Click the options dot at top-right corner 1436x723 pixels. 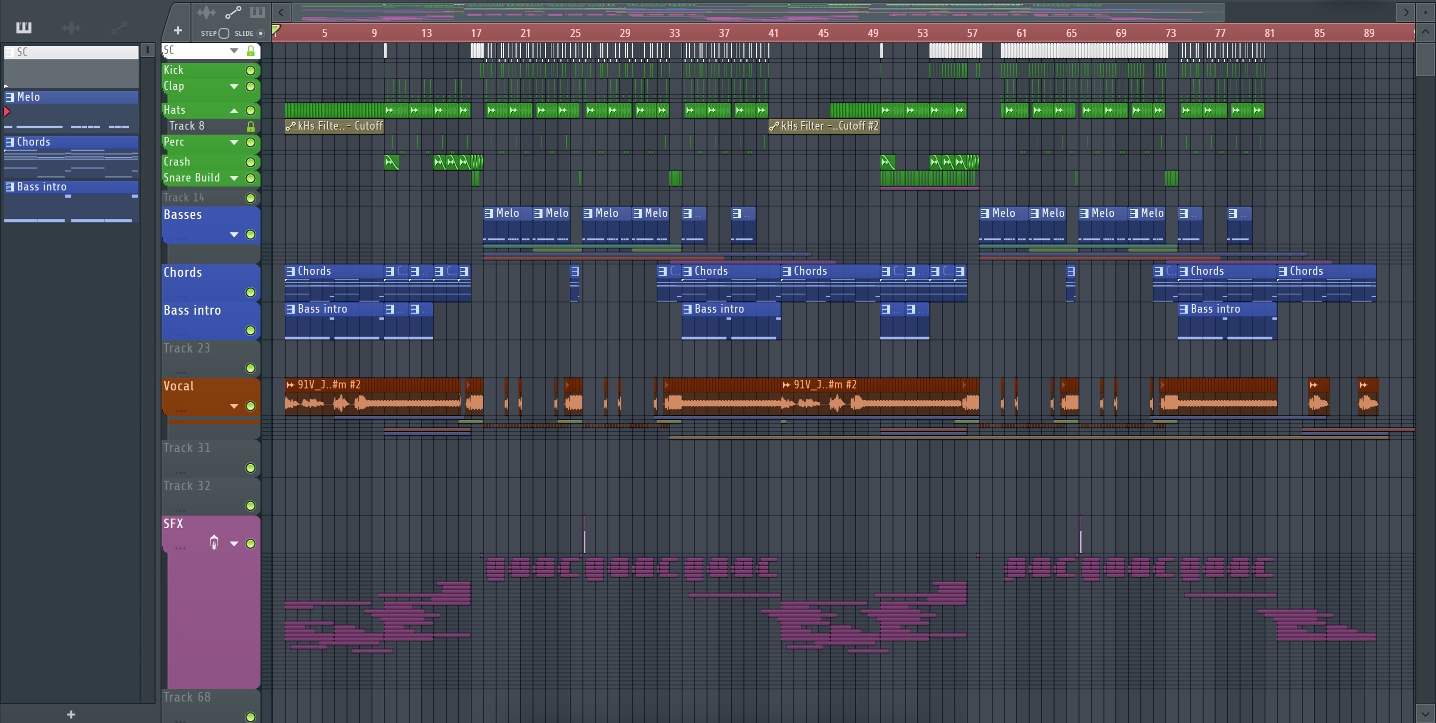point(1425,11)
